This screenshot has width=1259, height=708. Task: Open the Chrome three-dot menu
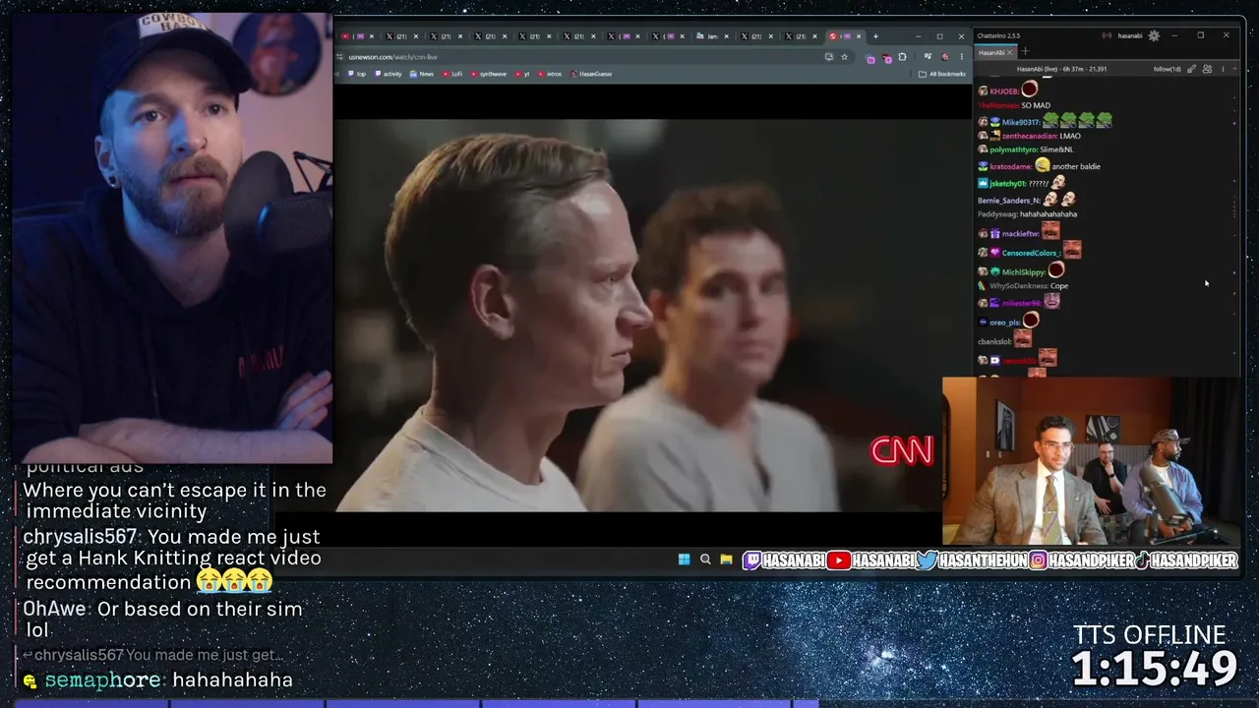(x=961, y=57)
